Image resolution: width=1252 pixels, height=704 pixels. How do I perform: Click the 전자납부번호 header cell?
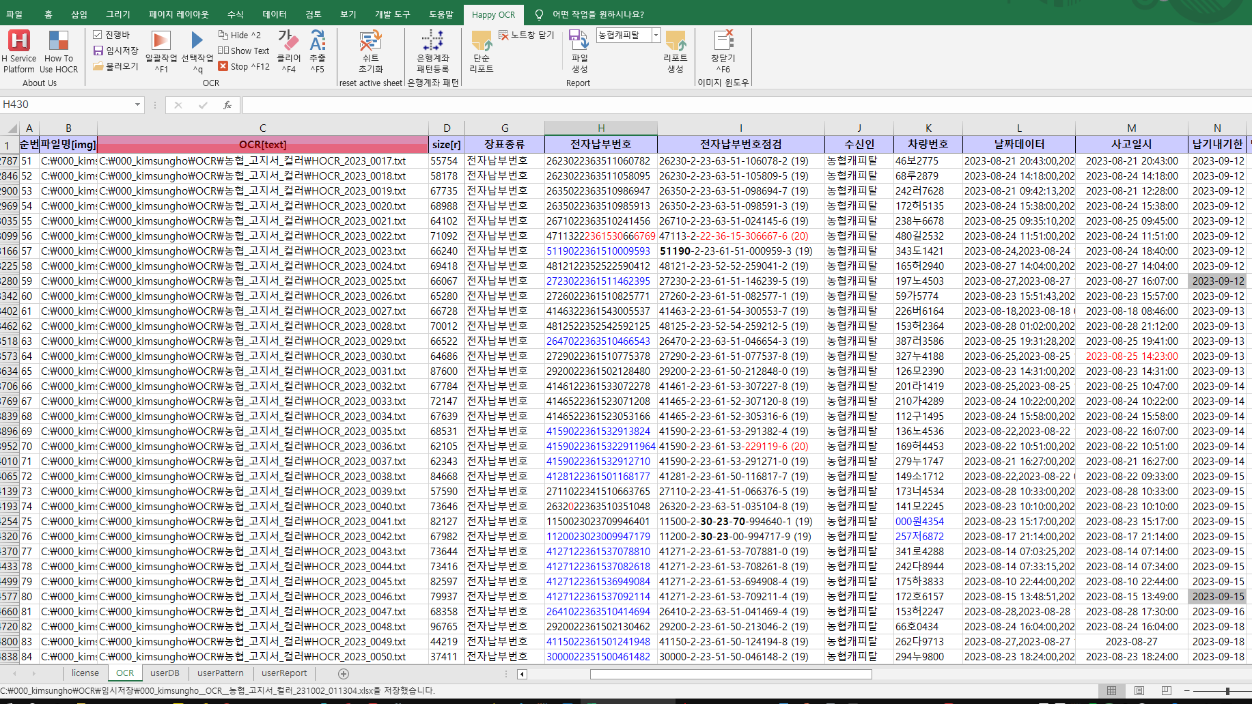tap(601, 144)
